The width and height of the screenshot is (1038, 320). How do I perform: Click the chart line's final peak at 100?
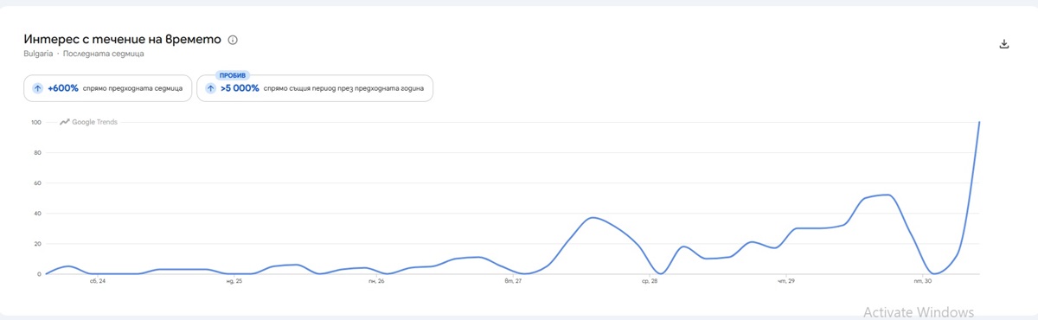(979, 123)
